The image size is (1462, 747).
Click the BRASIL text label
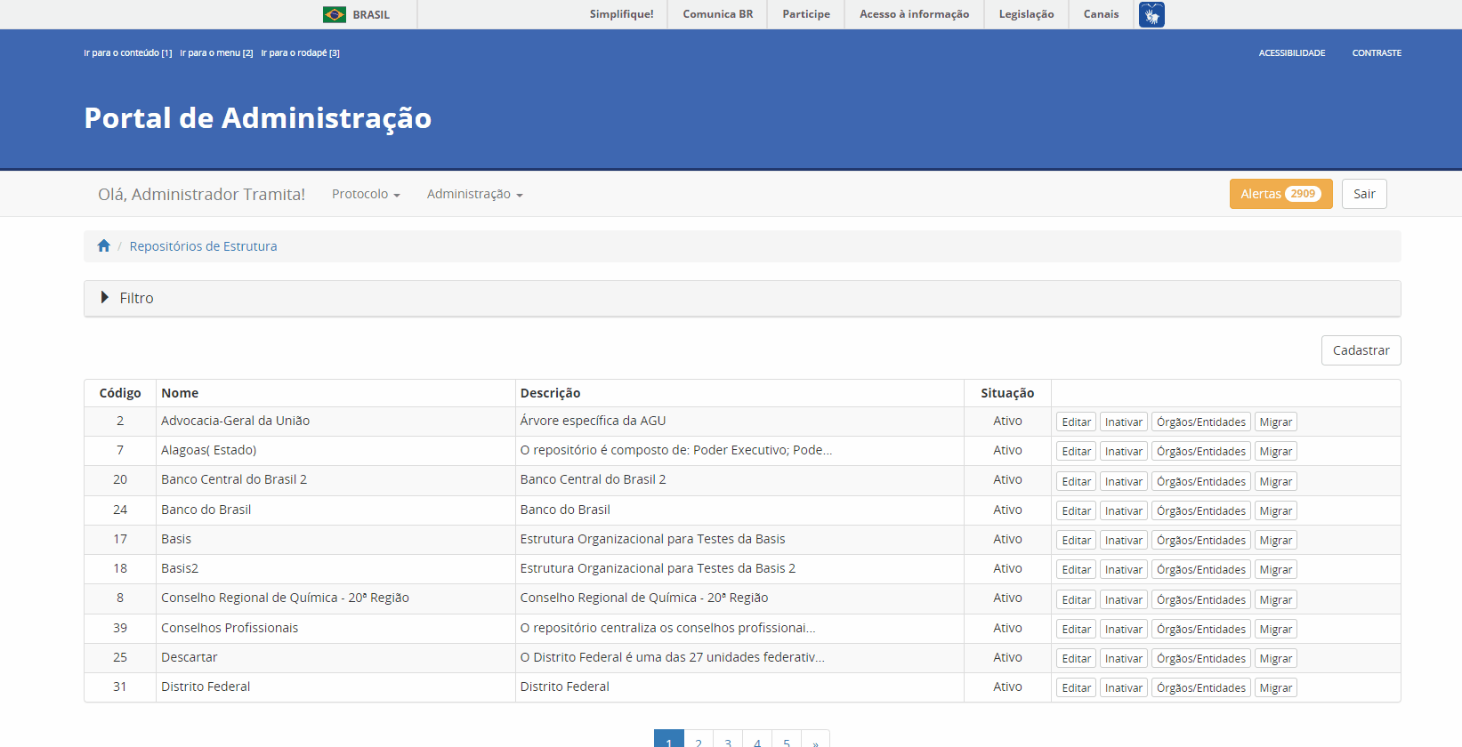point(371,15)
